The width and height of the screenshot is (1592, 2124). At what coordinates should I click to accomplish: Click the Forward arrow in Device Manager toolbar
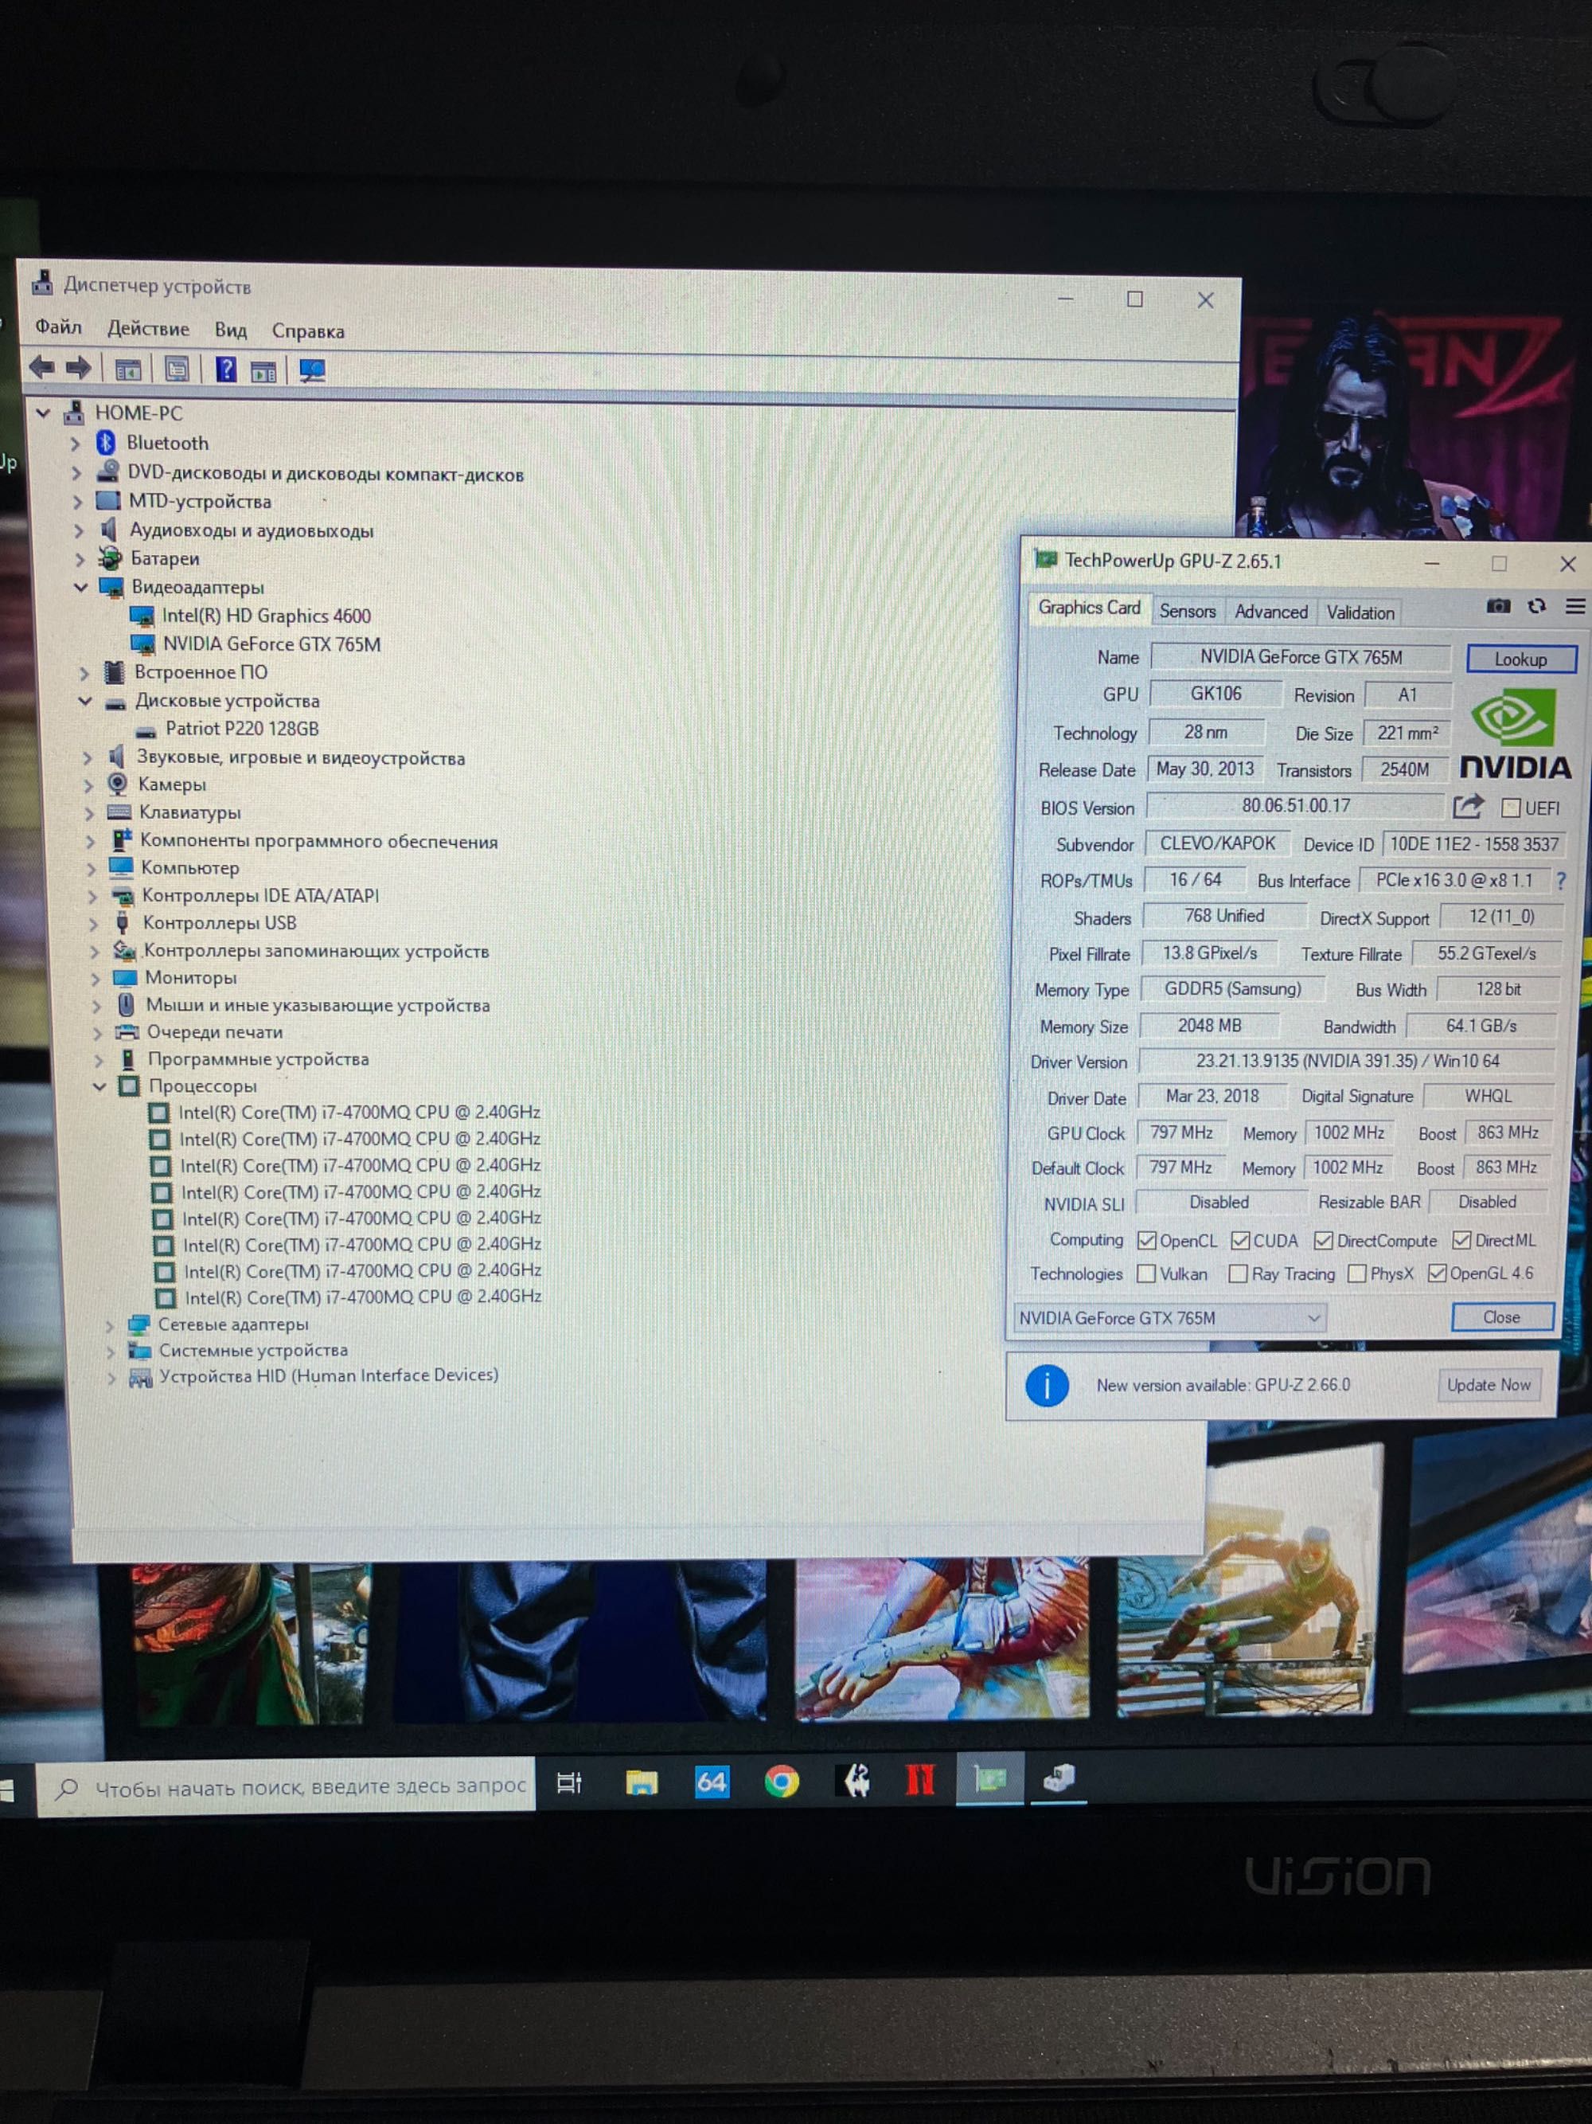78,367
